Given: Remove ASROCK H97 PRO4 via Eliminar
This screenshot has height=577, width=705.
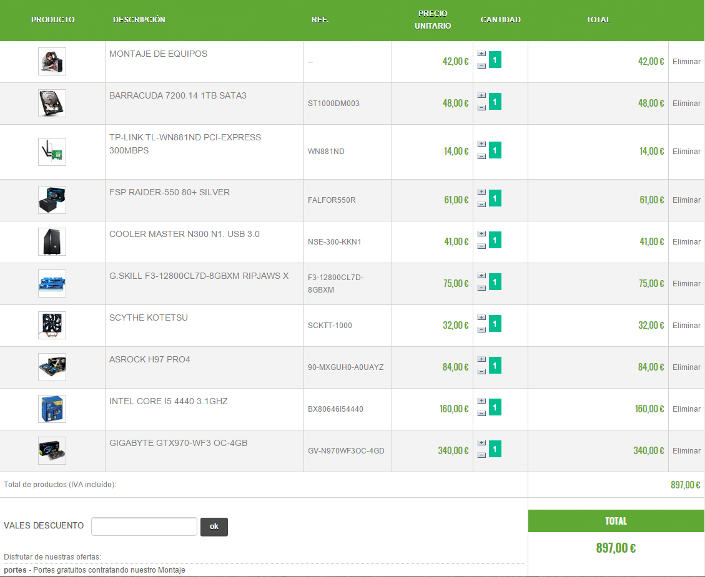Looking at the screenshot, I should 686,367.
